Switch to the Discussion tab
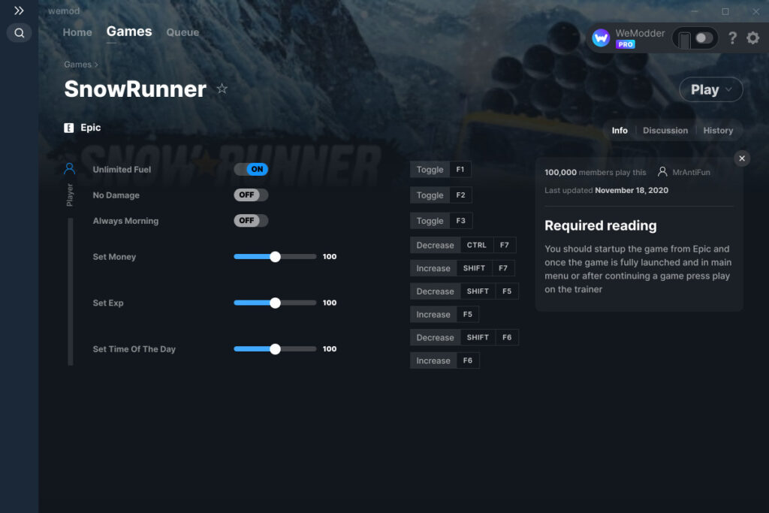 click(665, 130)
